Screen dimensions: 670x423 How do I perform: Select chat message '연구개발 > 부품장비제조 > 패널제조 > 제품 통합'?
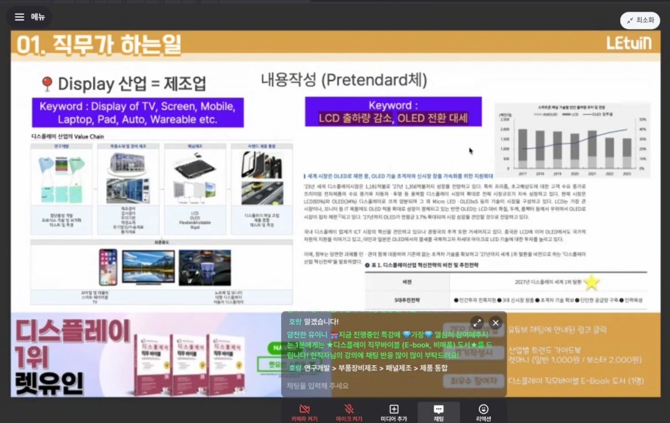375,368
